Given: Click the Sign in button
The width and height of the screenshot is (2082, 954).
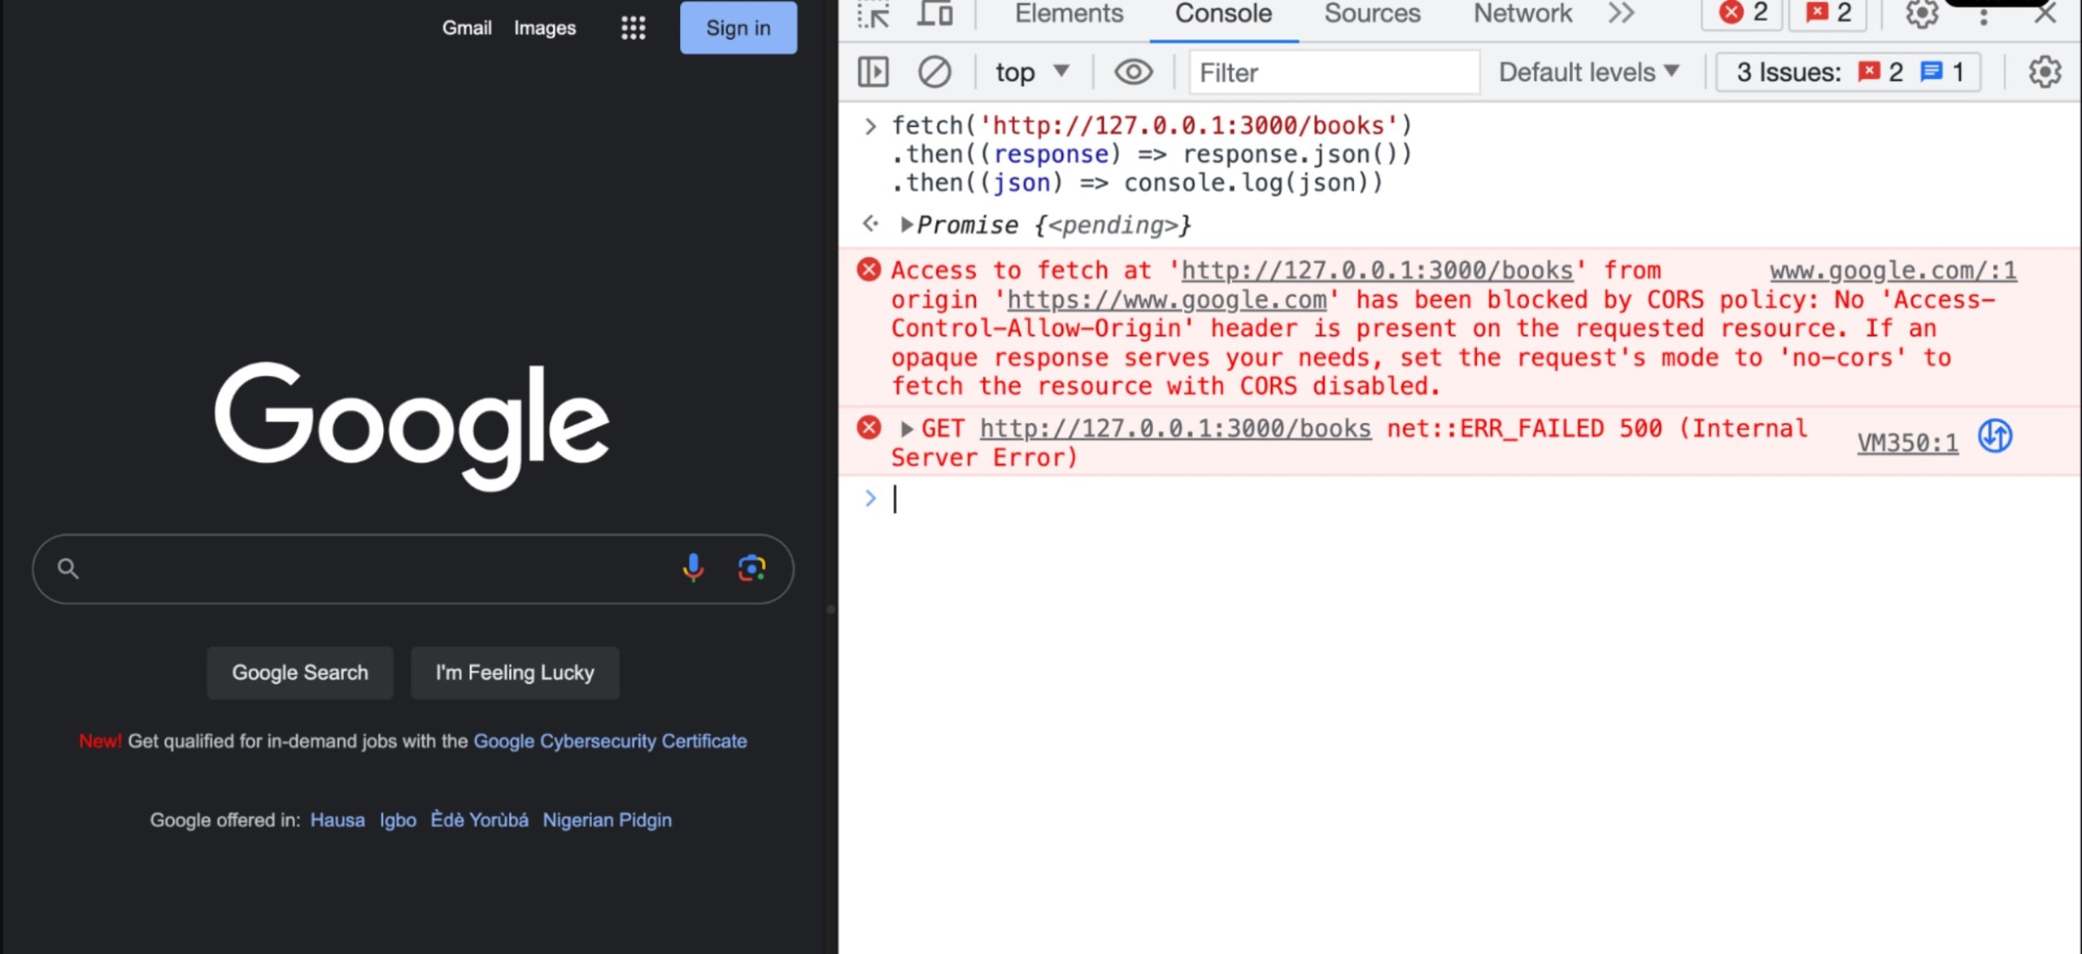Looking at the screenshot, I should tap(738, 28).
